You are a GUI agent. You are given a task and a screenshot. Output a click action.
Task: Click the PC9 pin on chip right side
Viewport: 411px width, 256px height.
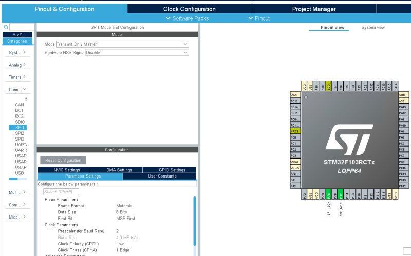click(x=403, y=144)
